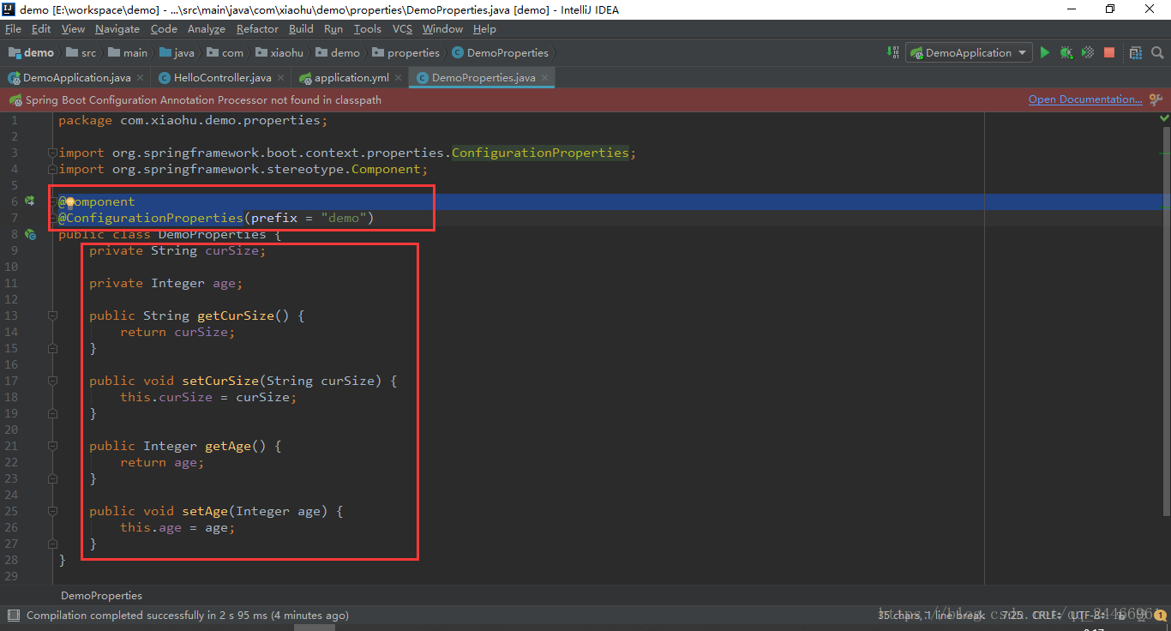The image size is (1171, 631).
Task: Click the Spring bean gutter icon on line 8
Action: click(29, 233)
